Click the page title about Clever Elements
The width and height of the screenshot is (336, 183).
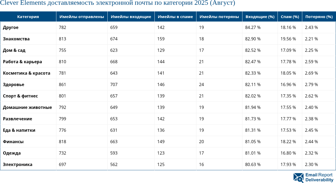coord(117,3)
